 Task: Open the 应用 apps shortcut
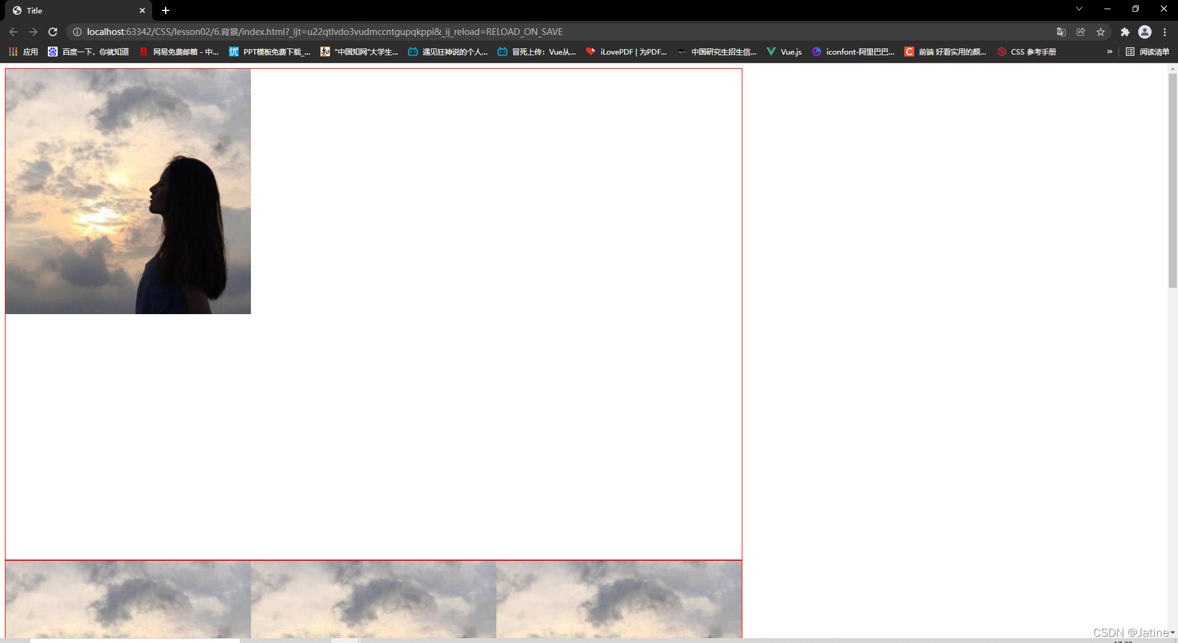point(23,52)
